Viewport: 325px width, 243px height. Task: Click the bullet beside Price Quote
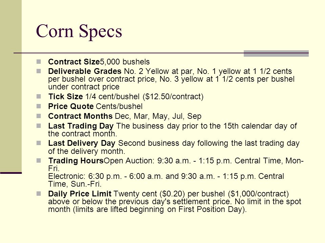pos(39,106)
